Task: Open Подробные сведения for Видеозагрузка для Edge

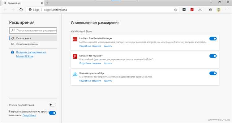Action: click(90, 81)
